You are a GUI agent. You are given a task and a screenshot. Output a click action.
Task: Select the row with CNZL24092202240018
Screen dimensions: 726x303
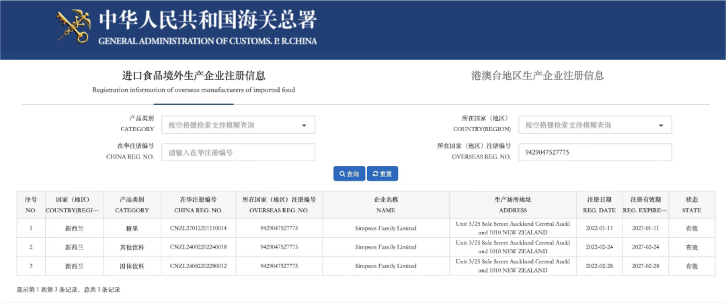pos(198,247)
